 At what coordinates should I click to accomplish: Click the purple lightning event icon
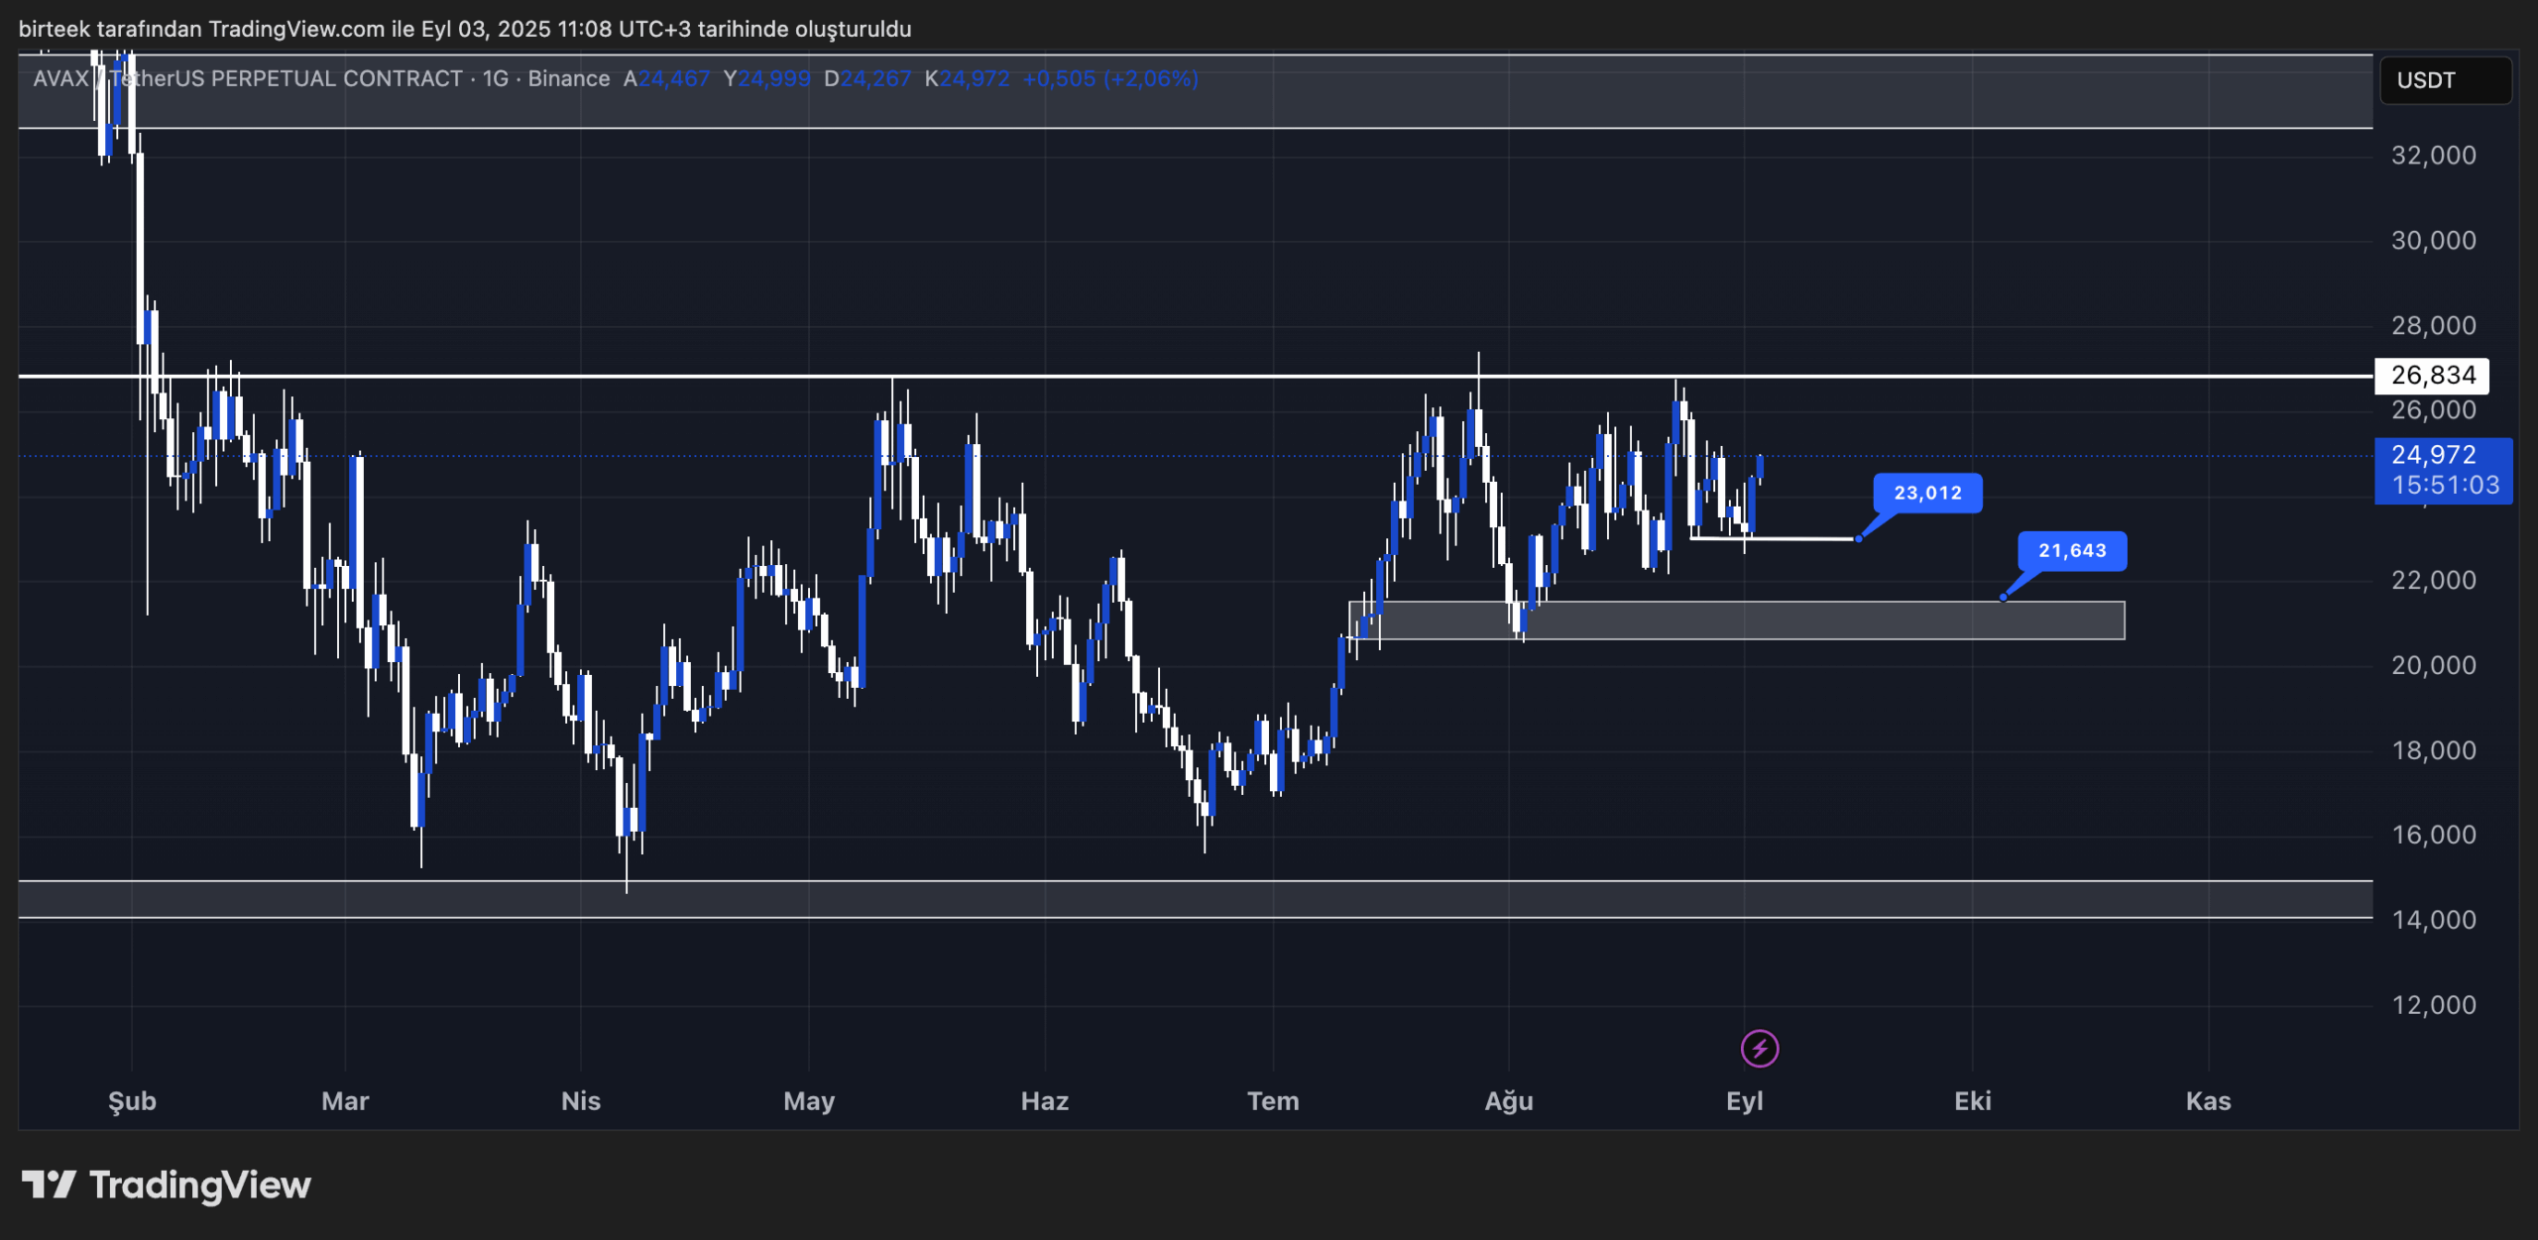[1759, 1048]
